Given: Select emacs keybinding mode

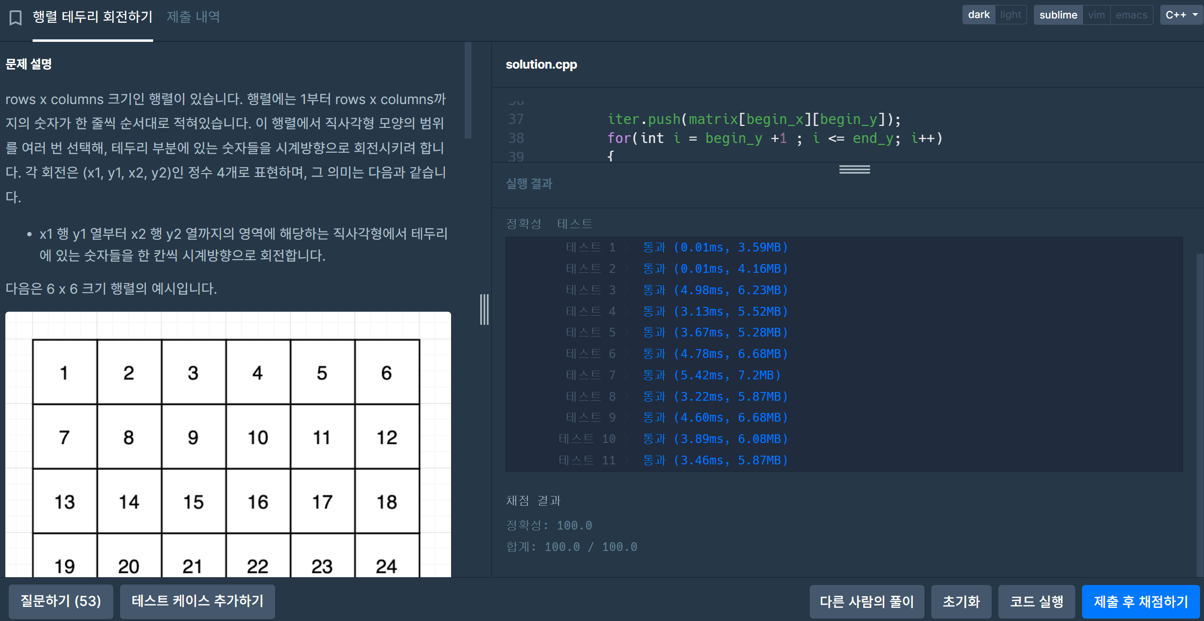Looking at the screenshot, I should click(x=1131, y=15).
